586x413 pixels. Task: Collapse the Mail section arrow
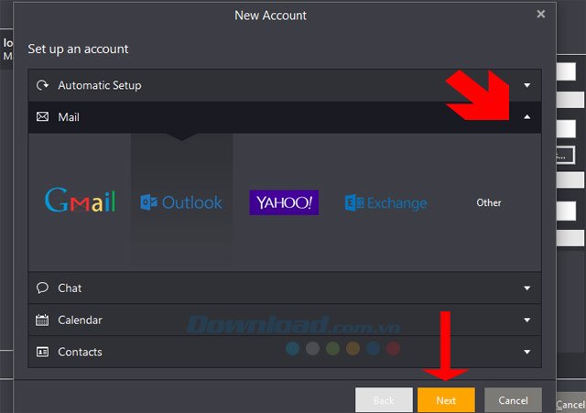pos(527,117)
